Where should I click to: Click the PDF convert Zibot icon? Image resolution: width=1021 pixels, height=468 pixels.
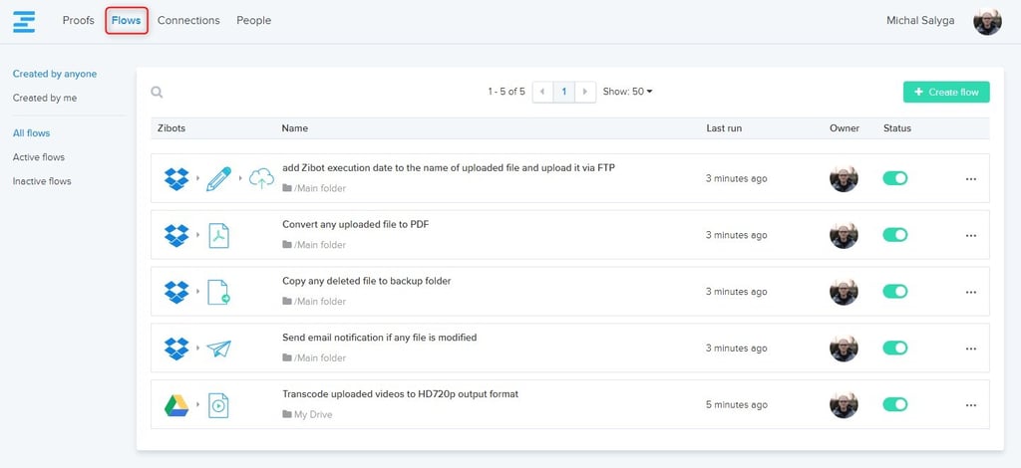[x=218, y=236]
